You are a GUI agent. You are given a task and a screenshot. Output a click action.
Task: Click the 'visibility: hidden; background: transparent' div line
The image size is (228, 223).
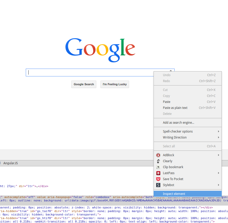click(x=106, y=208)
